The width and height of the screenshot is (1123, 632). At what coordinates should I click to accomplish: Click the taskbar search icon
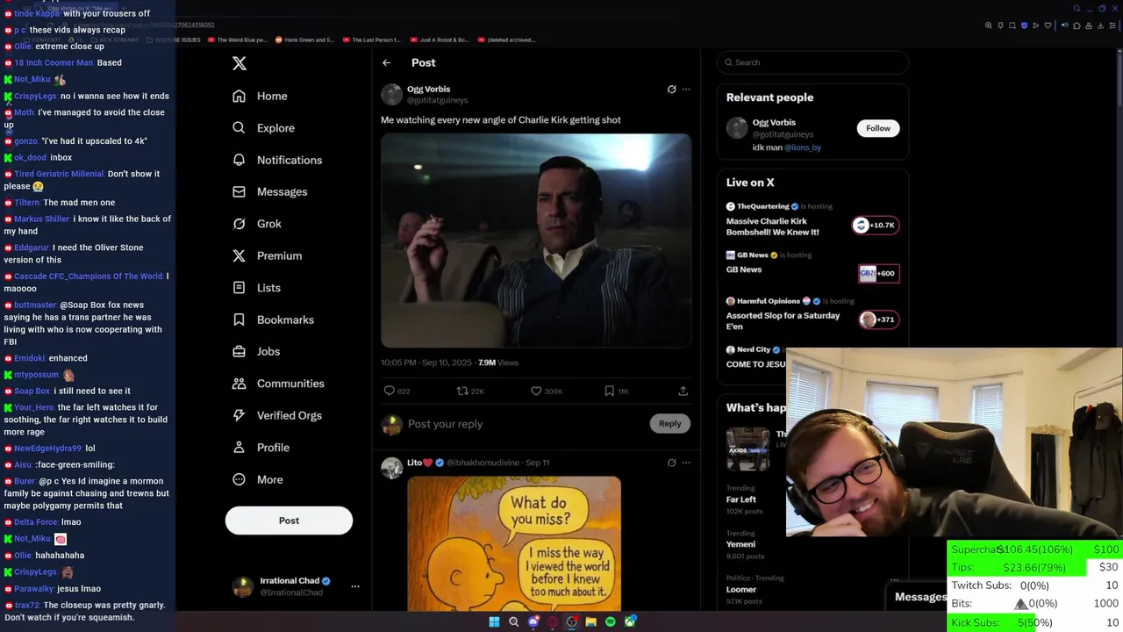tap(514, 622)
